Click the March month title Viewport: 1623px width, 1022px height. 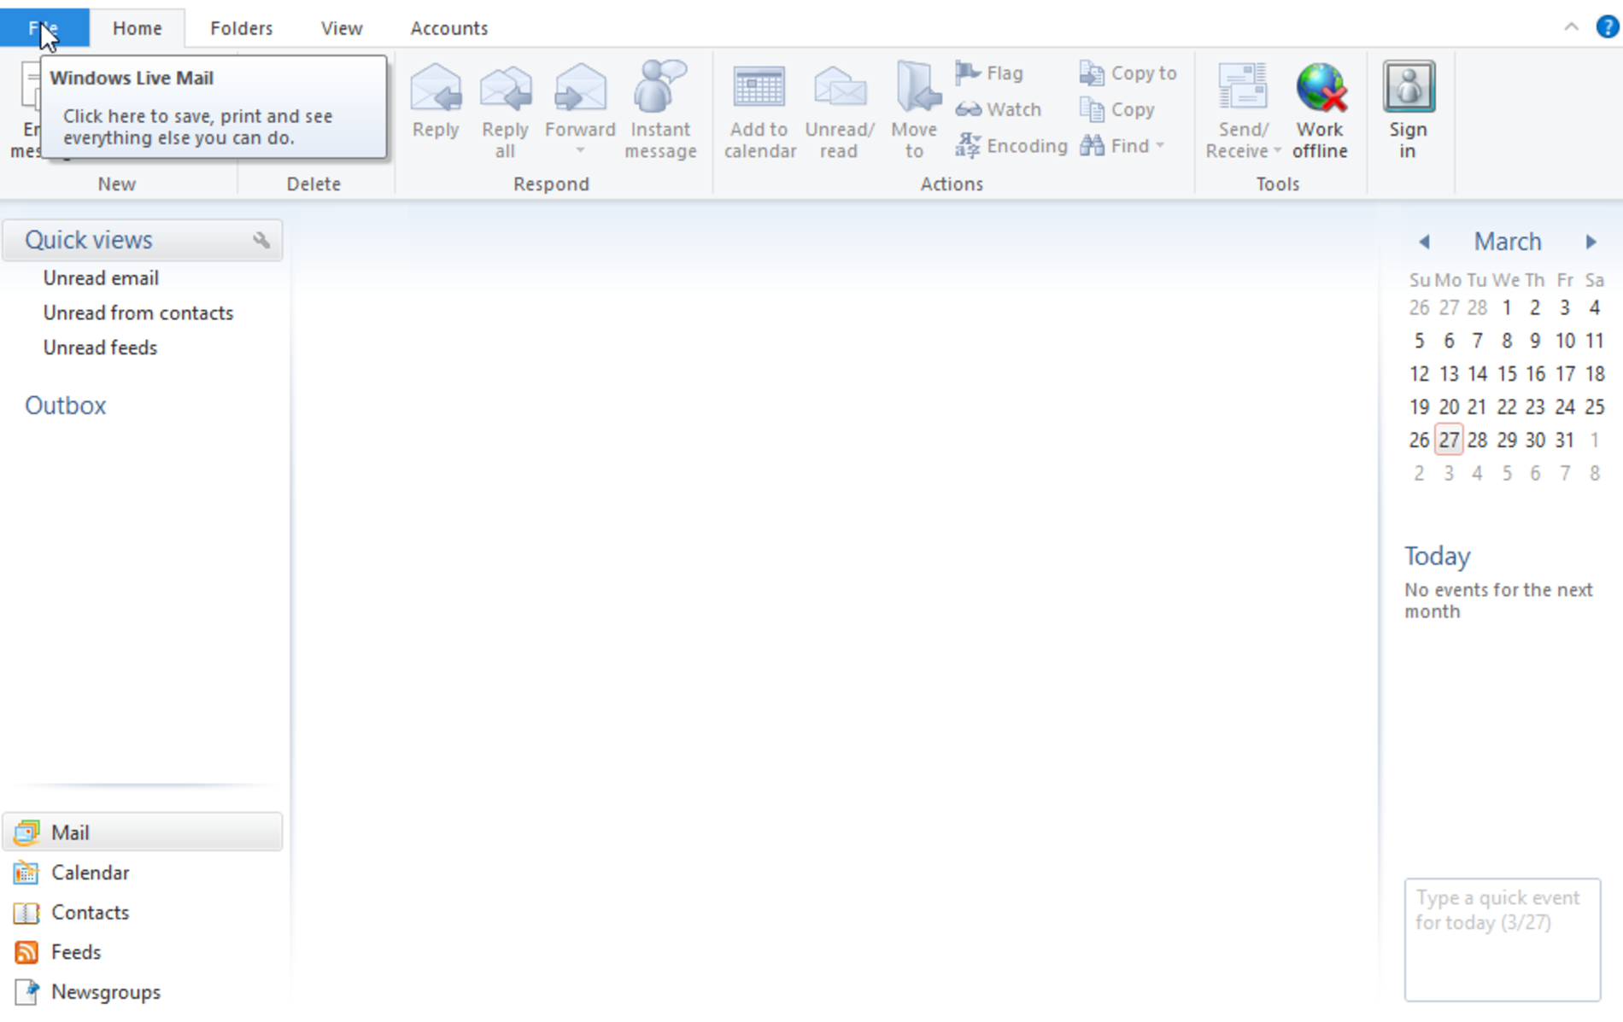pos(1508,242)
